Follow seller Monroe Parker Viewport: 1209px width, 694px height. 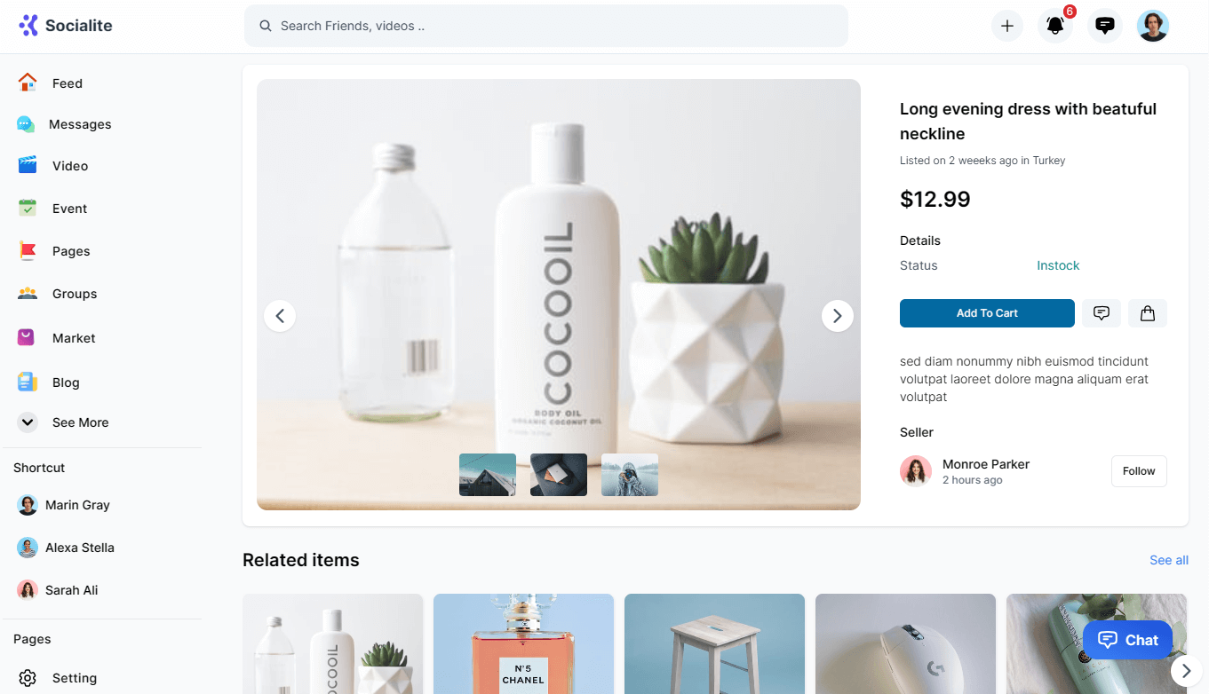[x=1139, y=471]
